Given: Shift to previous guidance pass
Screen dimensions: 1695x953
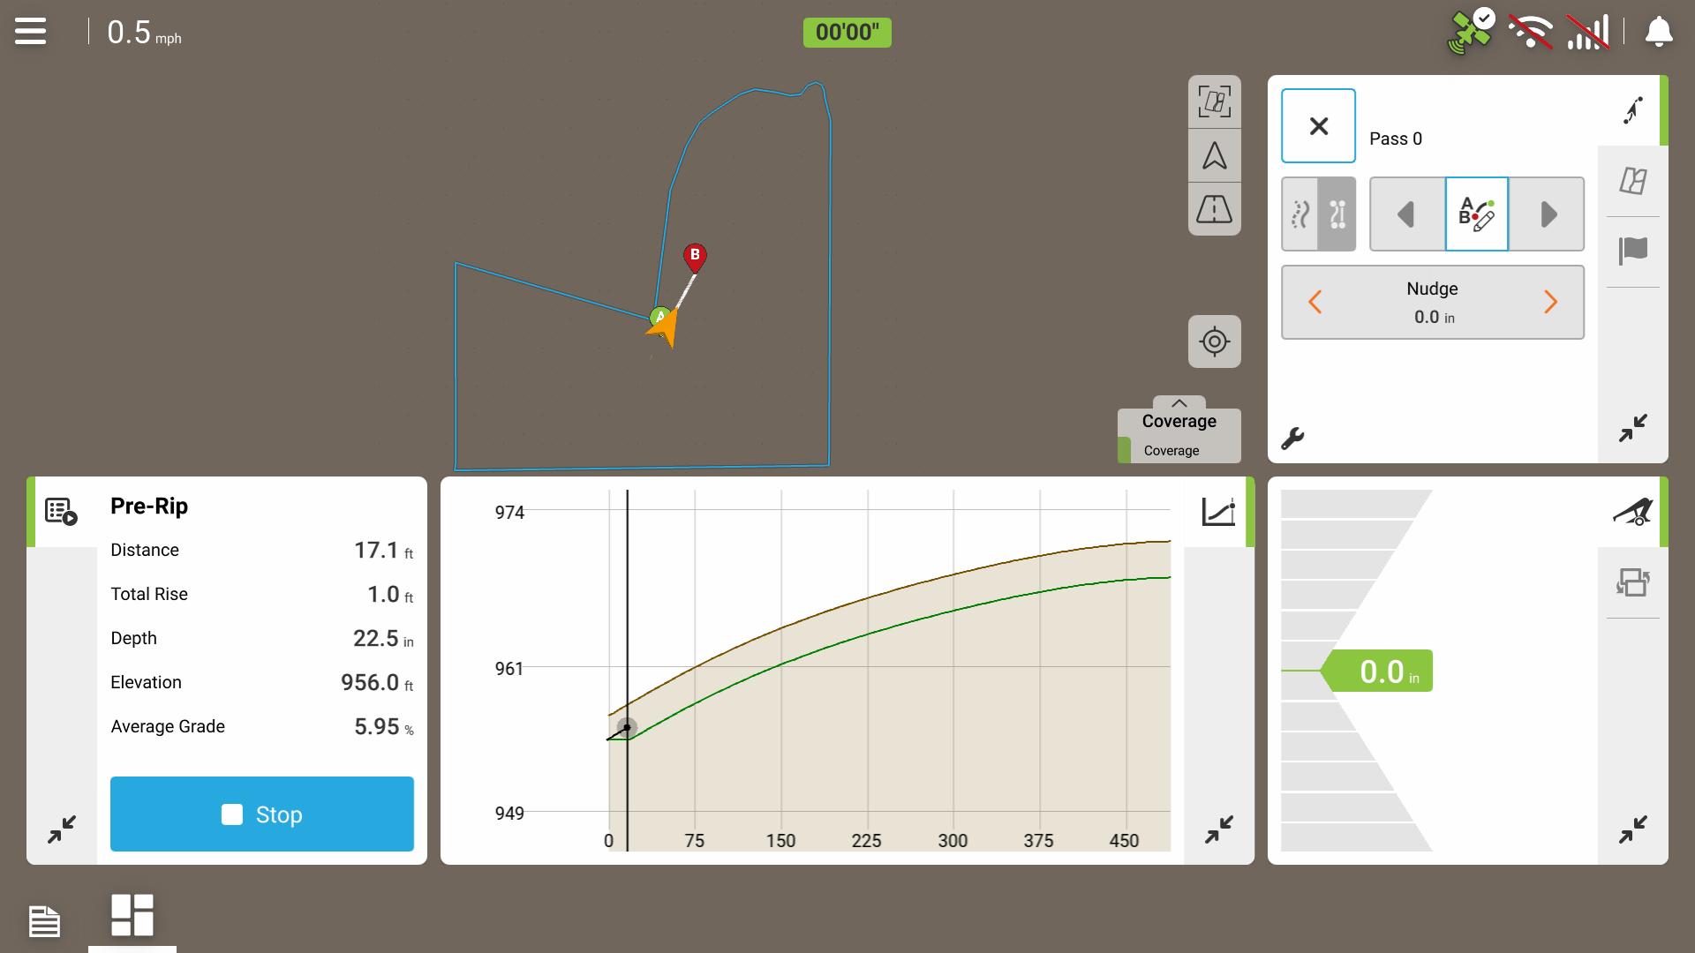Looking at the screenshot, I should tap(1407, 214).
